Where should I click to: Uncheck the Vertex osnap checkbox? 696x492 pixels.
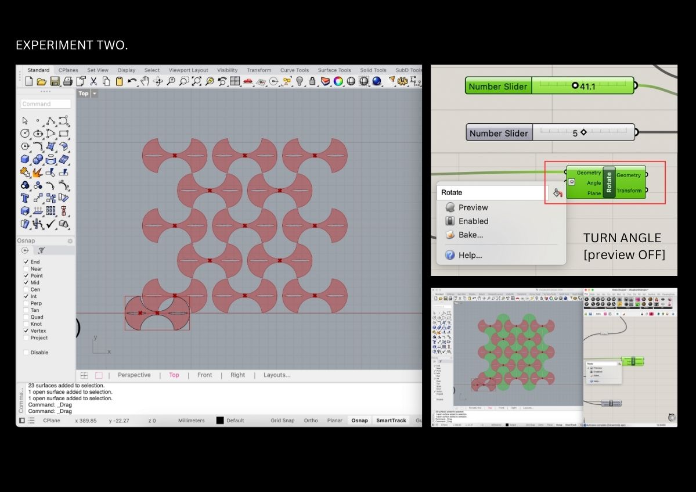pyautogui.click(x=26, y=331)
